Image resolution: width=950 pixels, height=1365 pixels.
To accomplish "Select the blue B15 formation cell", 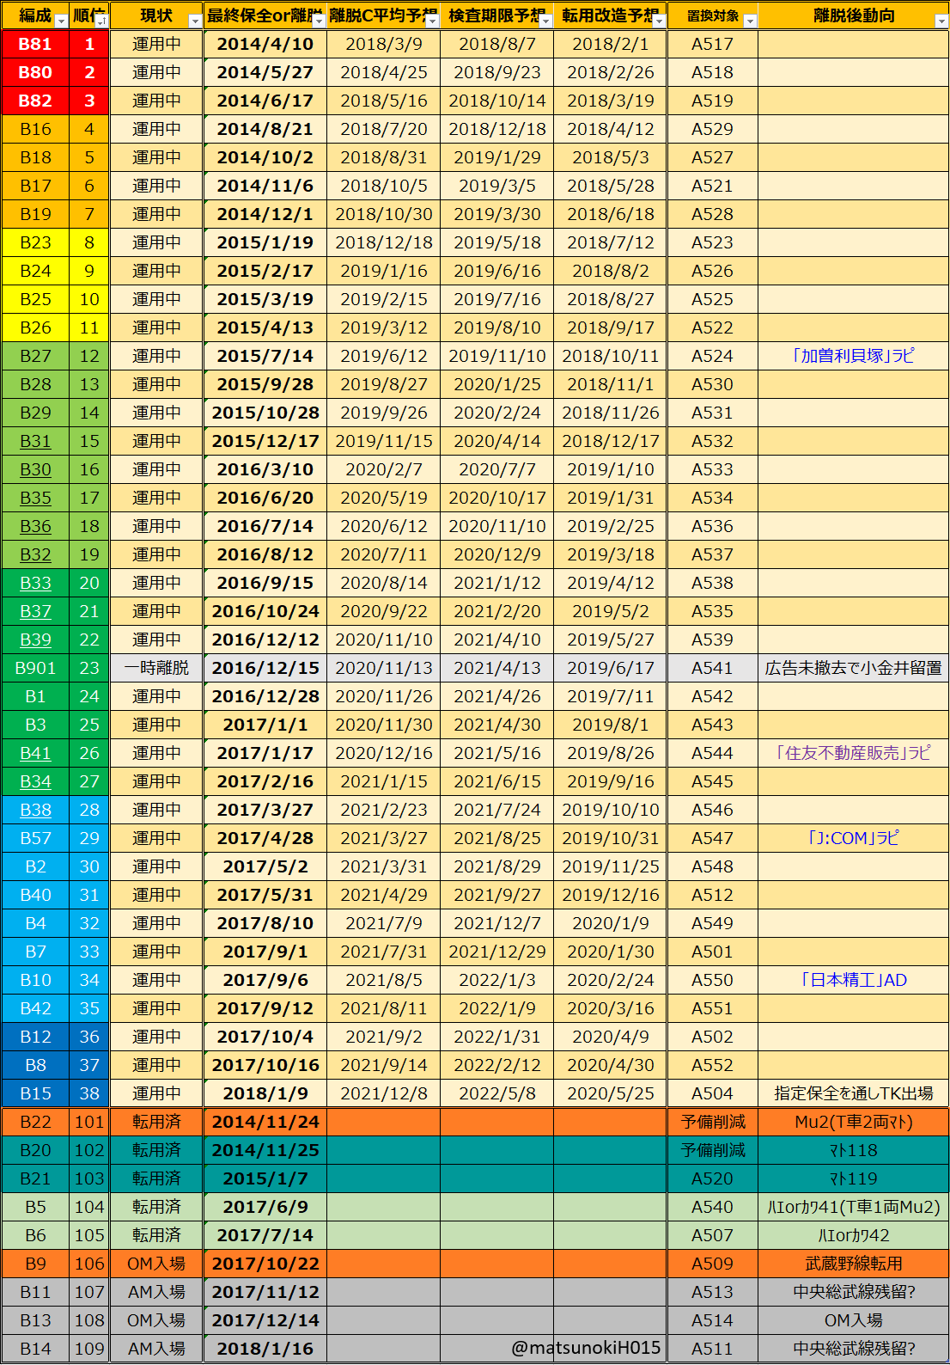I will tap(35, 1093).
